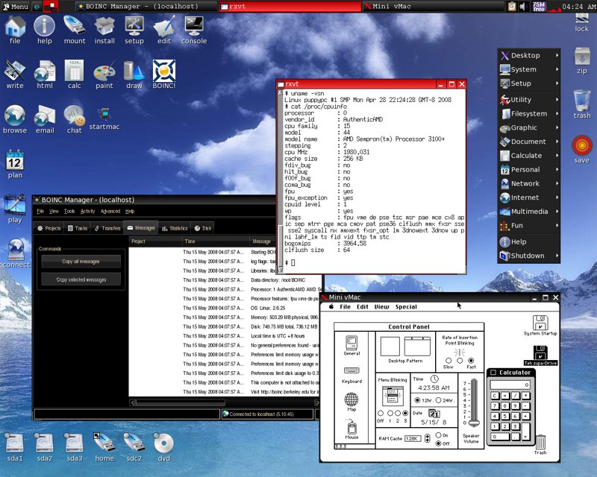Click the RAM Cache size stepper arrows

click(x=428, y=438)
